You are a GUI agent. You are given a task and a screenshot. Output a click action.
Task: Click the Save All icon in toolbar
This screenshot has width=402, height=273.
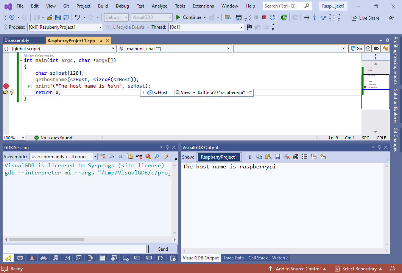coord(66,17)
